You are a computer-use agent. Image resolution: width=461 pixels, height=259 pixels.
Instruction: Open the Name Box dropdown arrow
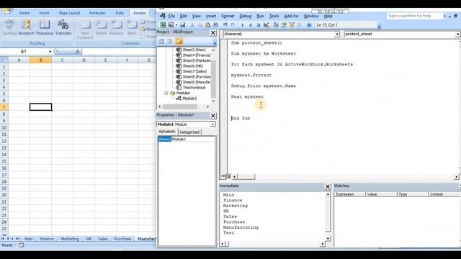(50, 52)
